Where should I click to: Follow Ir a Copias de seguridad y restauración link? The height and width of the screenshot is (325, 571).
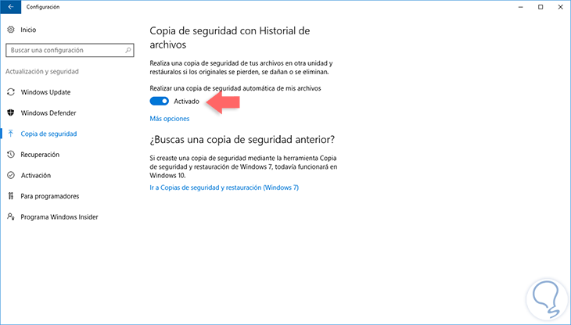tap(224, 187)
